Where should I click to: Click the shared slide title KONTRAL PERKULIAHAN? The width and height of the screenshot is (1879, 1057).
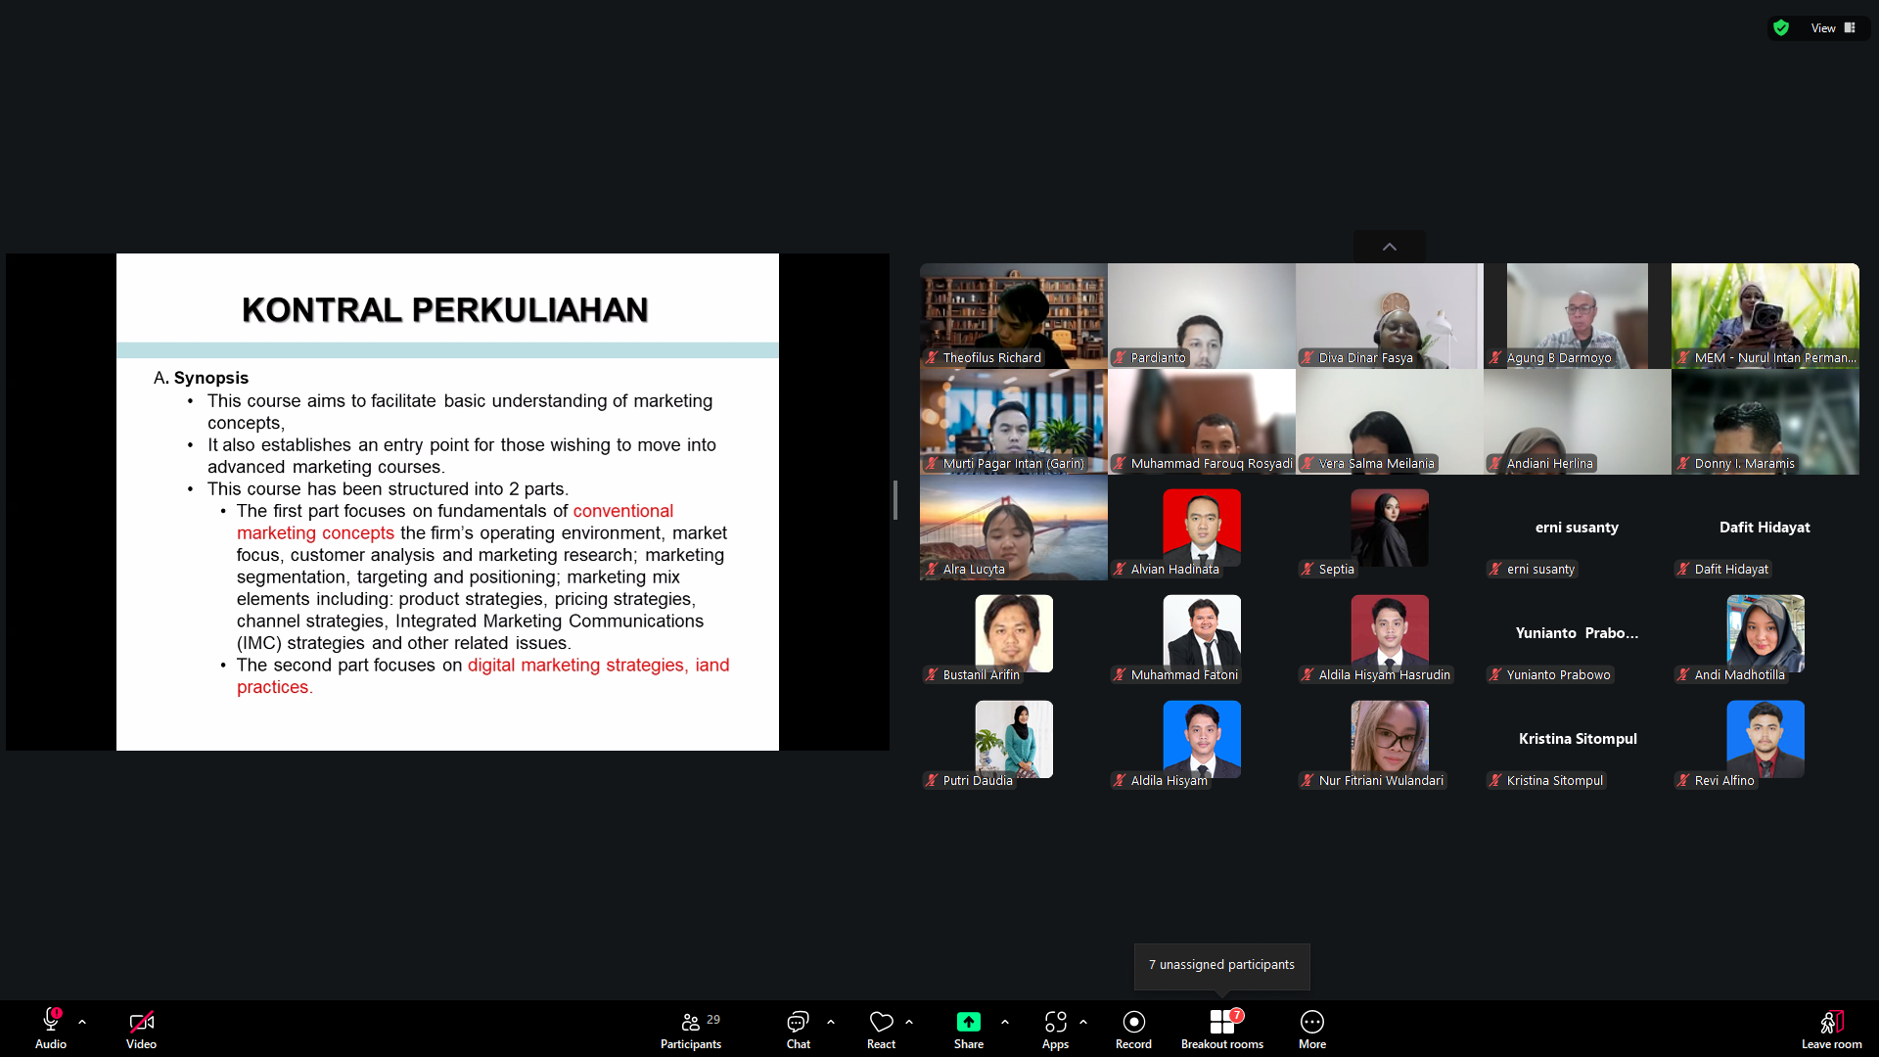[444, 309]
